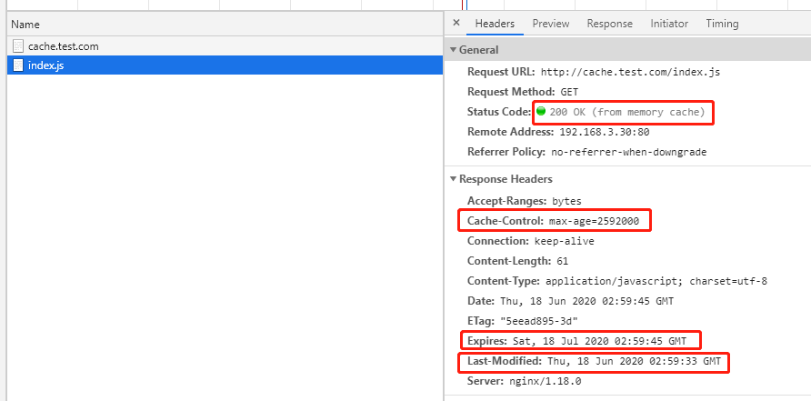Close the request details panel
The width and height of the screenshot is (811, 401).
[456, 23]
